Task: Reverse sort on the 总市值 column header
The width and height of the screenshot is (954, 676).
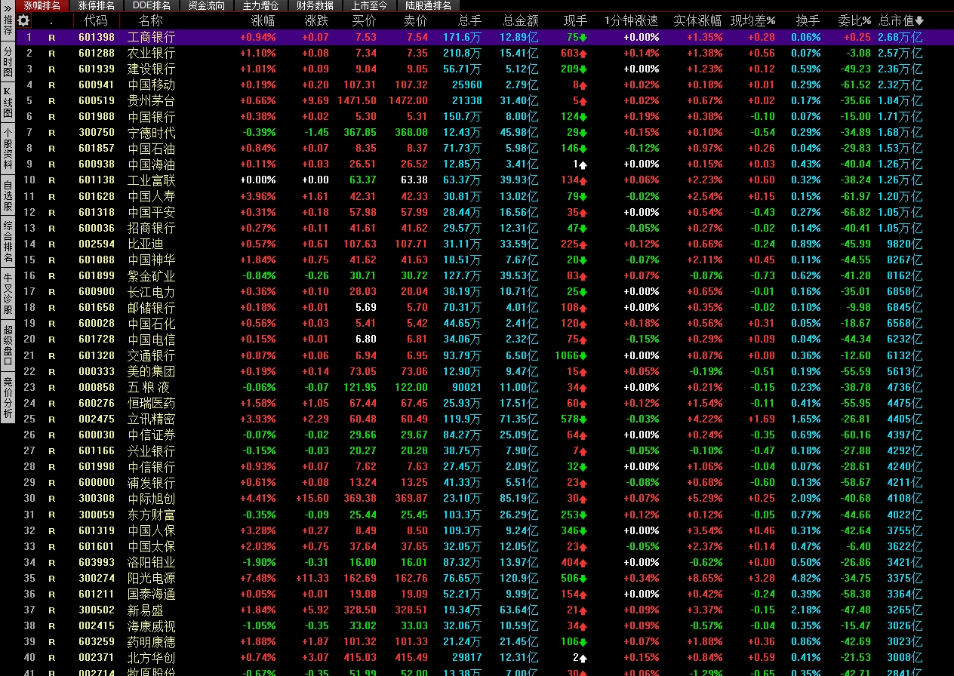Action: coord(901,20)
